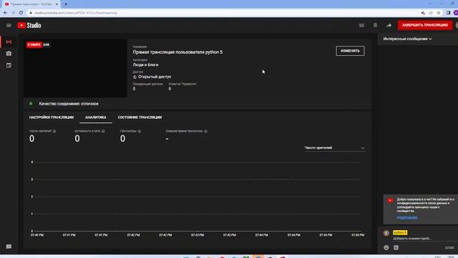Click the chat avatar beside python 5

pyautogui.click(x=386, y=233)
